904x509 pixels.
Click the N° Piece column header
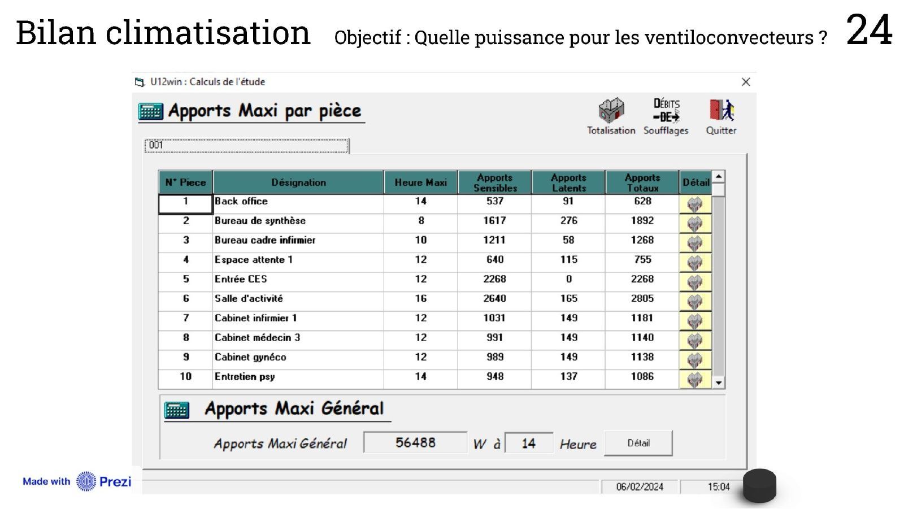pyautogui.click(x=185, y=182)
